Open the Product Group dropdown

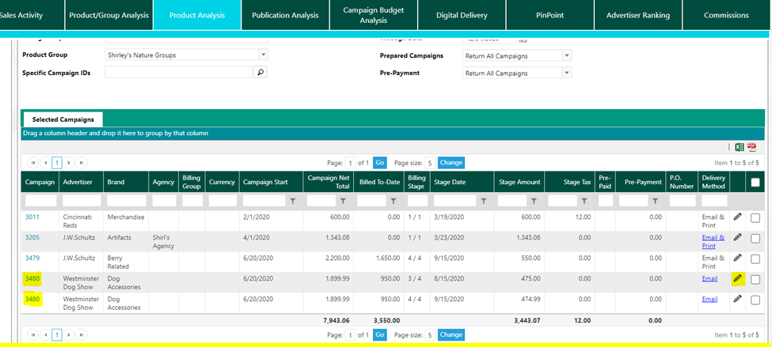click(263, 55)
